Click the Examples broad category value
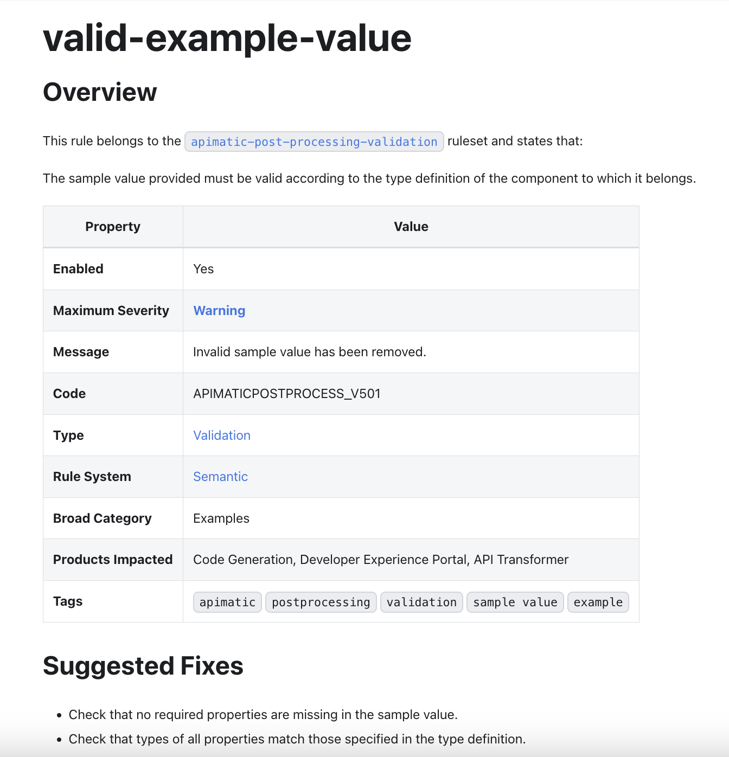Viewport: 729px width, 757px height. click(221, 518)
